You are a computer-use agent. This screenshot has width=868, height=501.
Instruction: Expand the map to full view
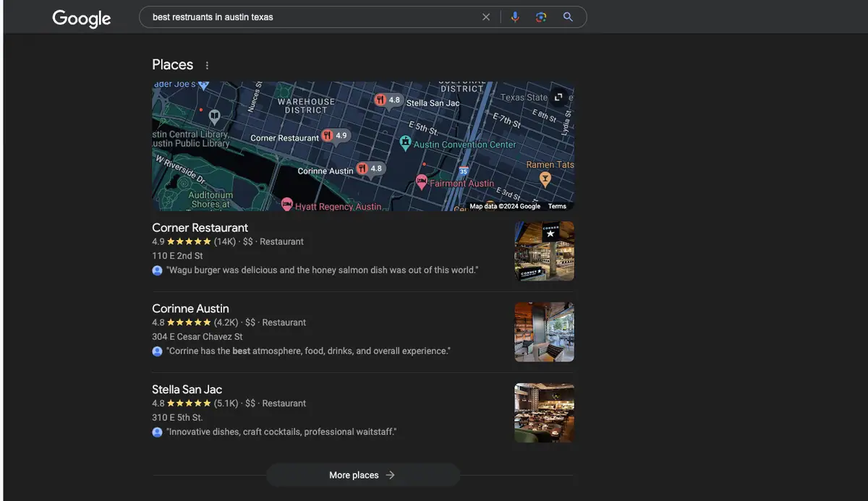pos(558,97)
